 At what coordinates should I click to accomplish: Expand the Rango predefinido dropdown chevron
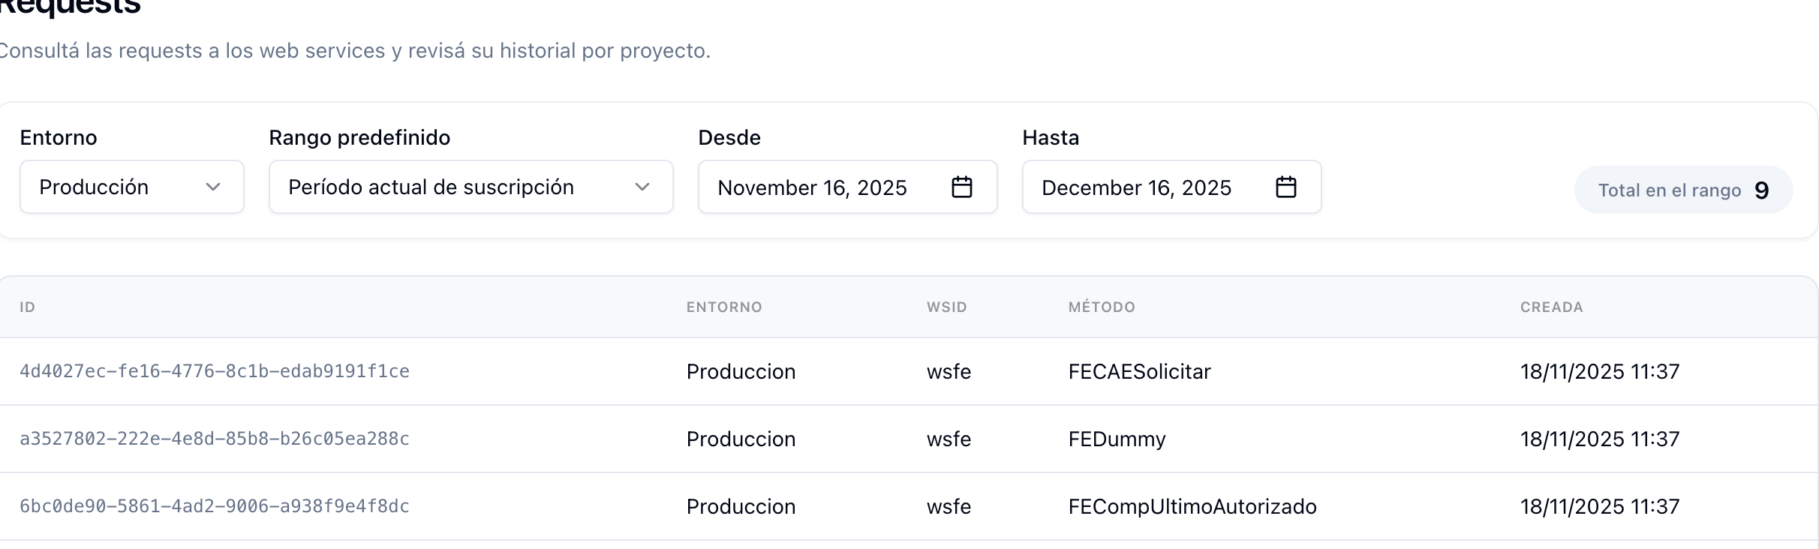click(x=642, y=187)
